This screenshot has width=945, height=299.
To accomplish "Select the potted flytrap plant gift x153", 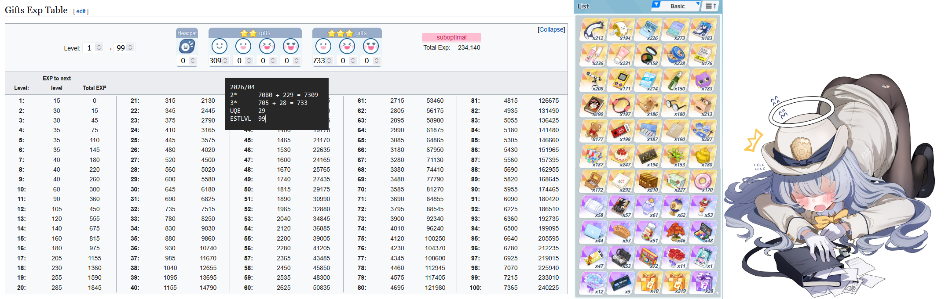I will click(676, 157).
